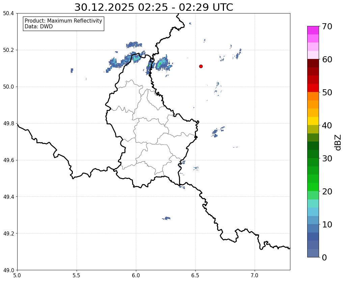Click the 'Data: DWD' label
This screenshot has height=281, width=345.
tap(39, 27)
